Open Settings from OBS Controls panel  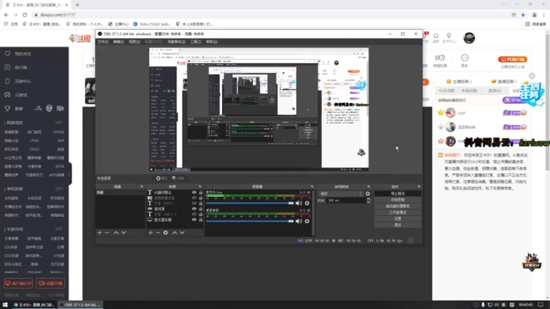pyautogui.click(x=397, y=218)
